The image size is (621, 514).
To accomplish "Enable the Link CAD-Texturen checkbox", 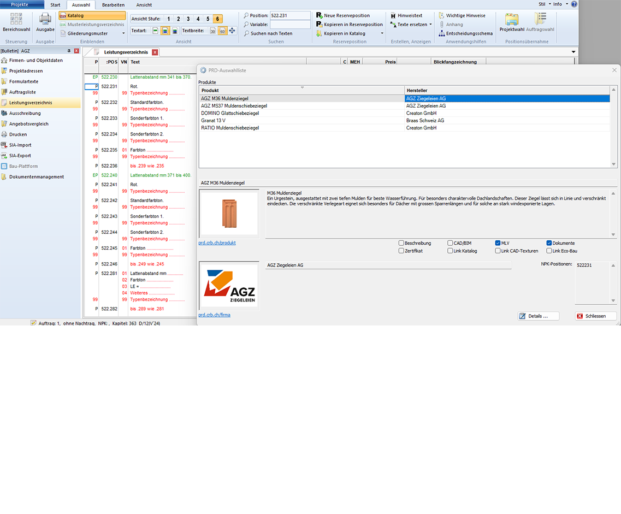I will (498, 251).
